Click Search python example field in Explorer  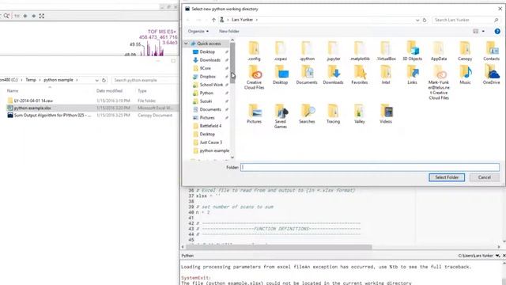point(145,80)
